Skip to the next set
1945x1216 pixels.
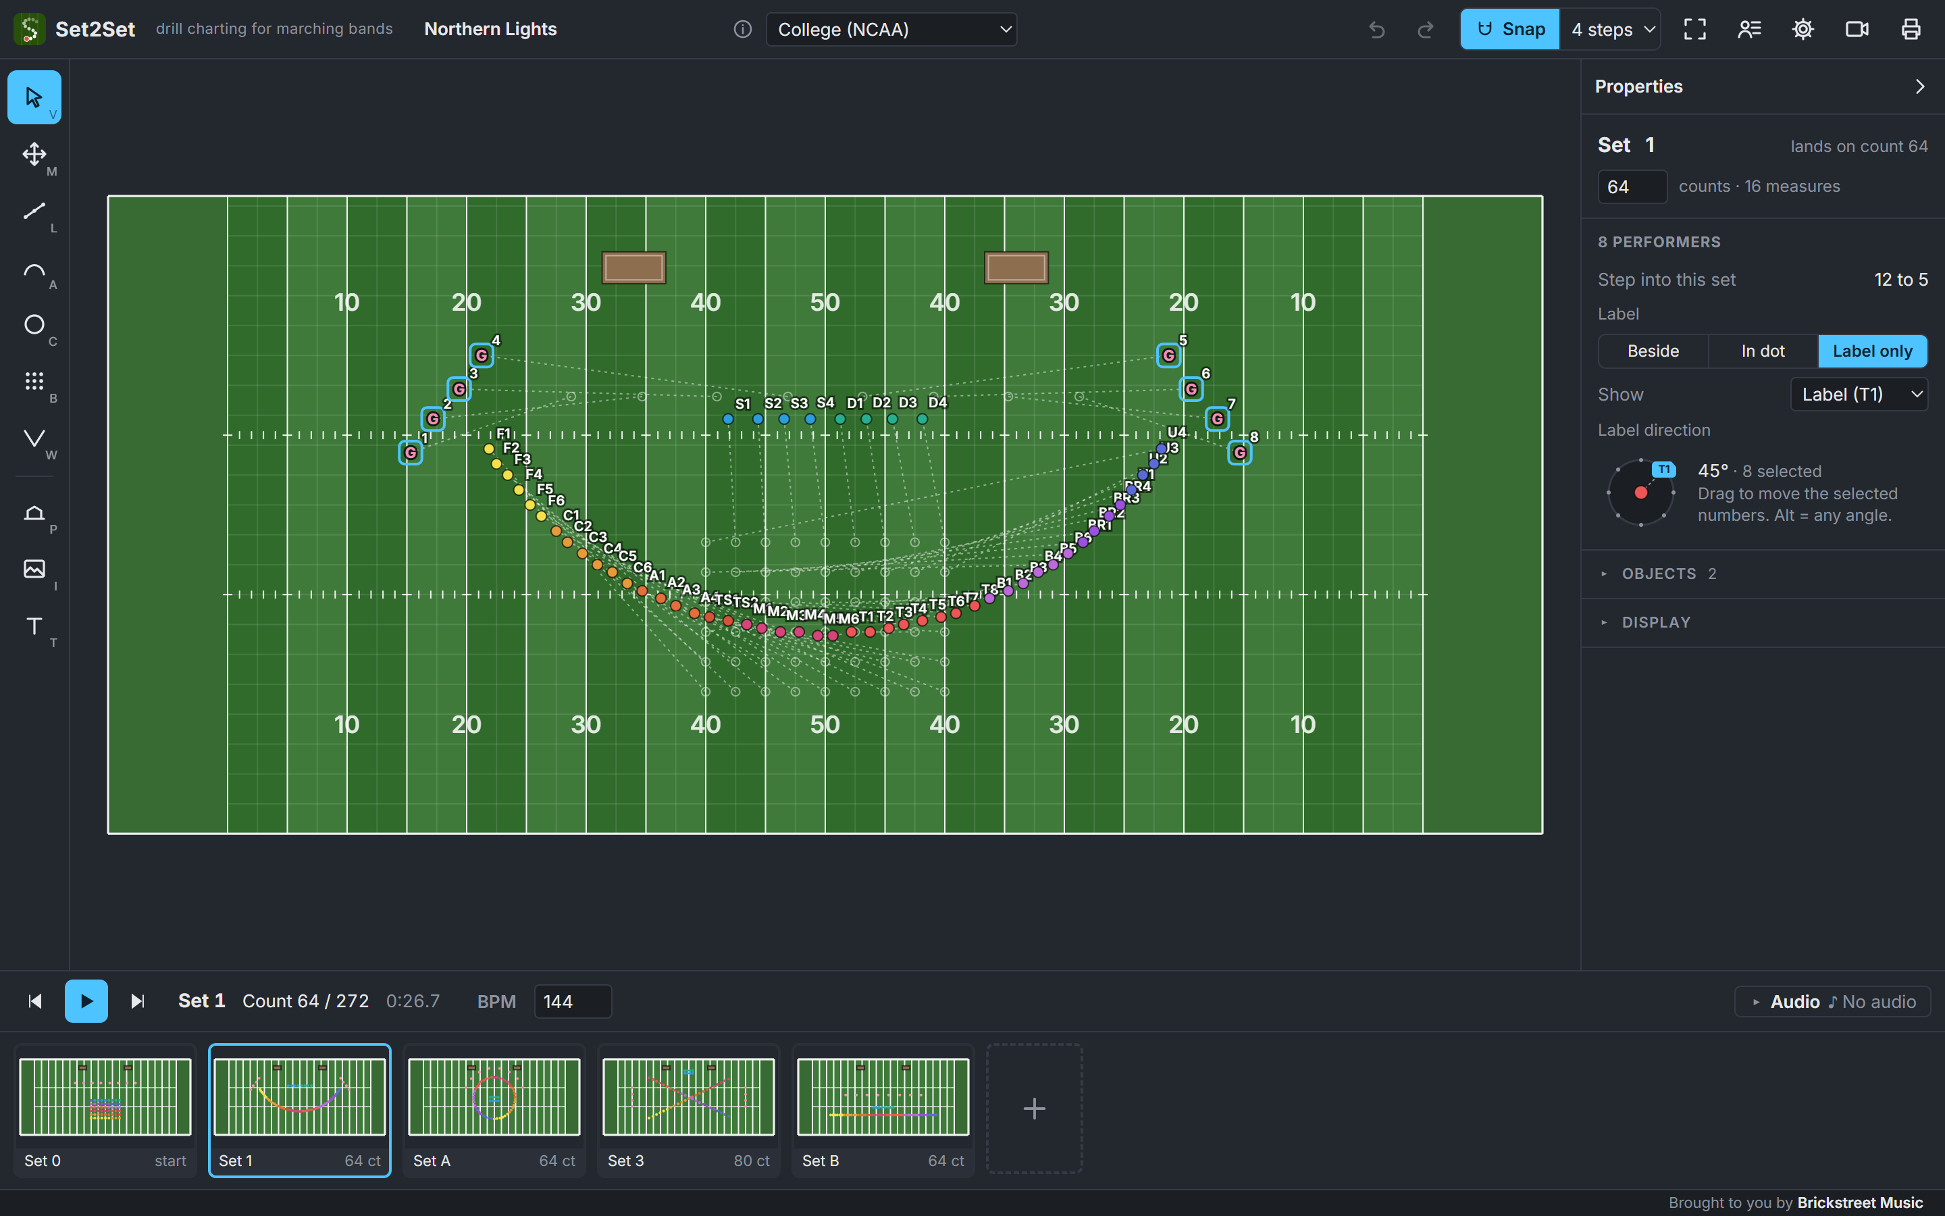pos(138,1001)
